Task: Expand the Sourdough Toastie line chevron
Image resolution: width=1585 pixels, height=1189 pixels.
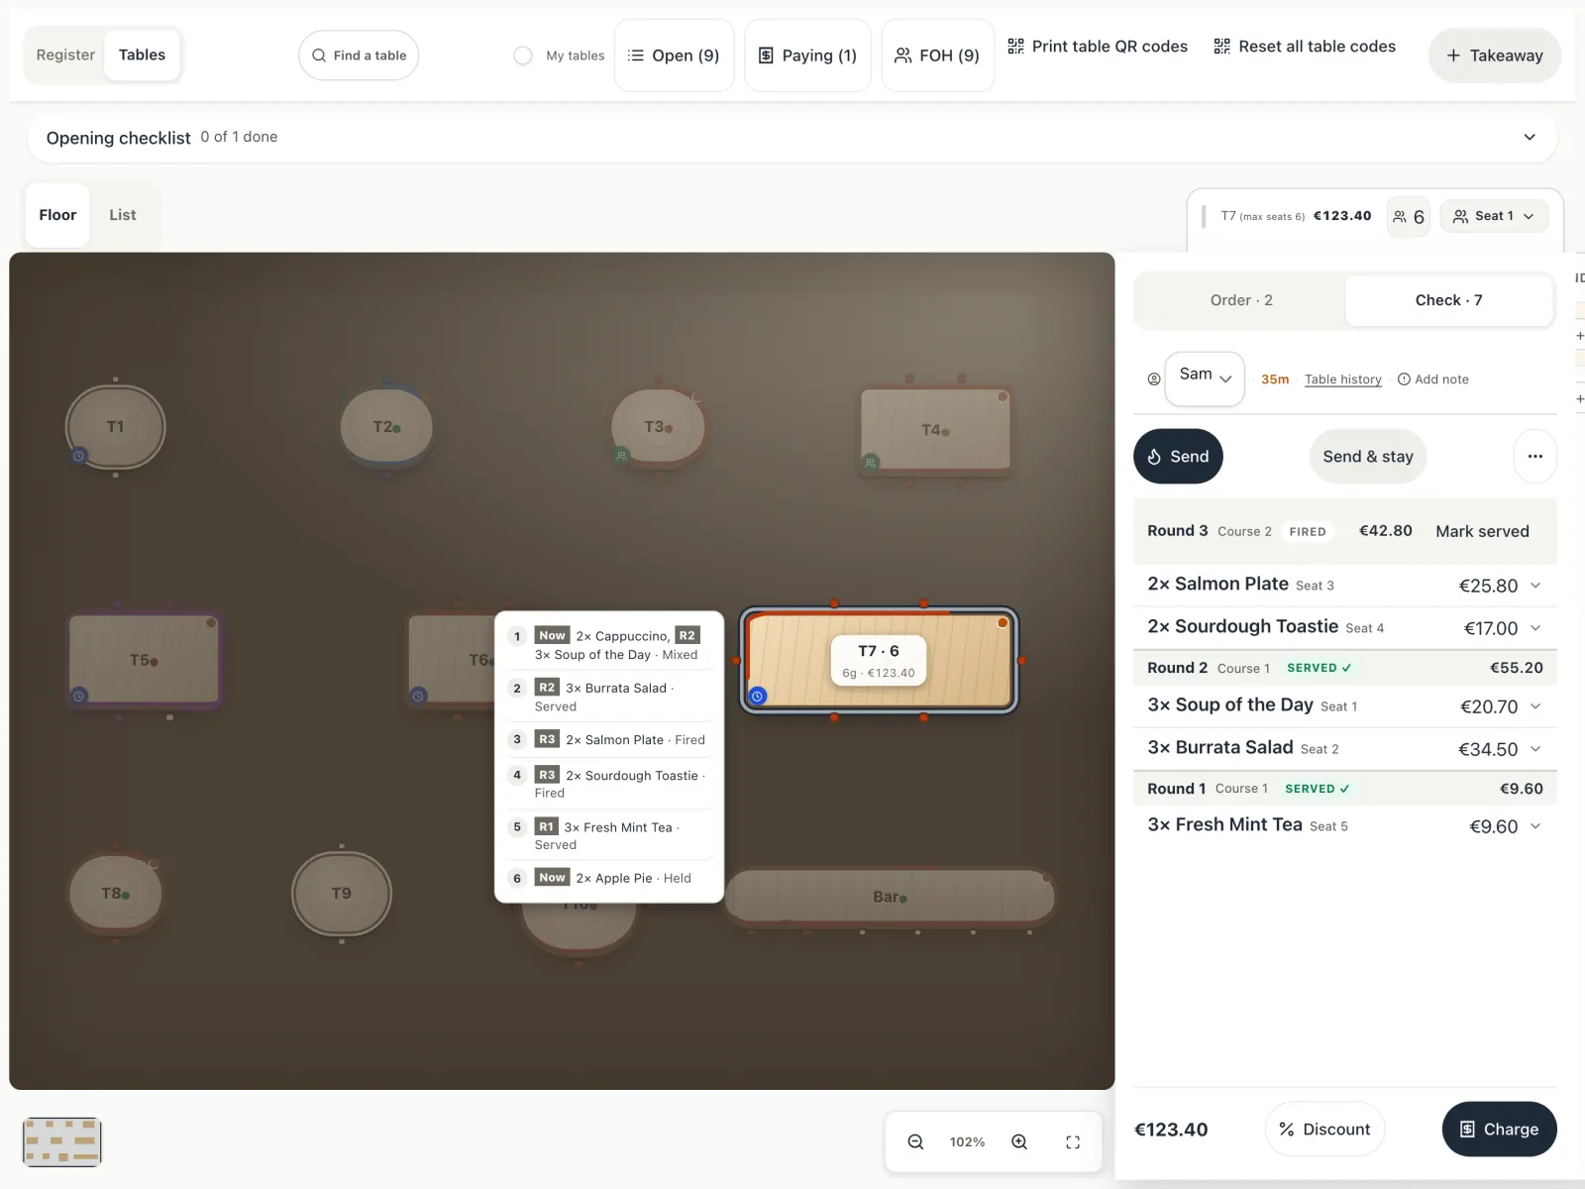Action: click(x=1535, y=628)
